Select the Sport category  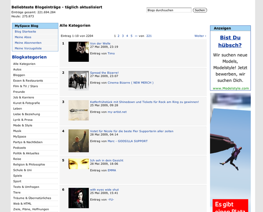tap(17, 181)
